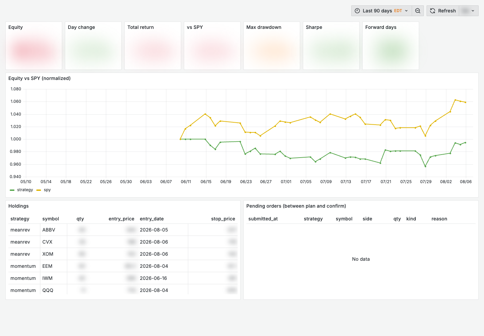Click the entry date cell in the XOM row

(x=163, y=254)
